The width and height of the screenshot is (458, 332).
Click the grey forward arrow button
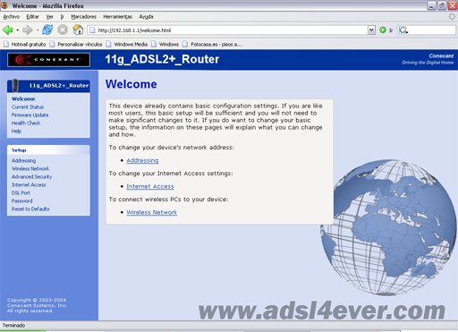[x=28, y=30]
